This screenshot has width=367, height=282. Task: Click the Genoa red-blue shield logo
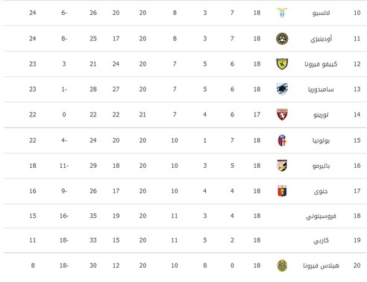click(x=282, y=191)
